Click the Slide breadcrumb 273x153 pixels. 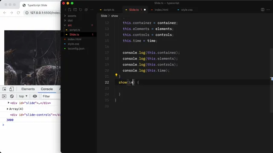104,16
